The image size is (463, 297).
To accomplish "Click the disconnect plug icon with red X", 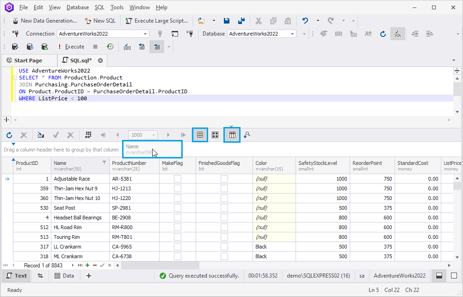I will 190,34.
